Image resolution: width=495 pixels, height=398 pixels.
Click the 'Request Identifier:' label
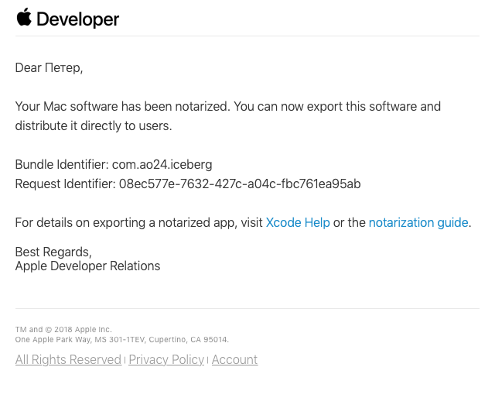[x=65, y=184]
